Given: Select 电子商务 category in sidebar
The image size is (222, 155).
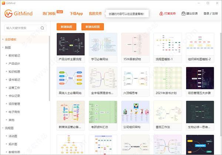Looking at the screenshot, I should (16, 111).
